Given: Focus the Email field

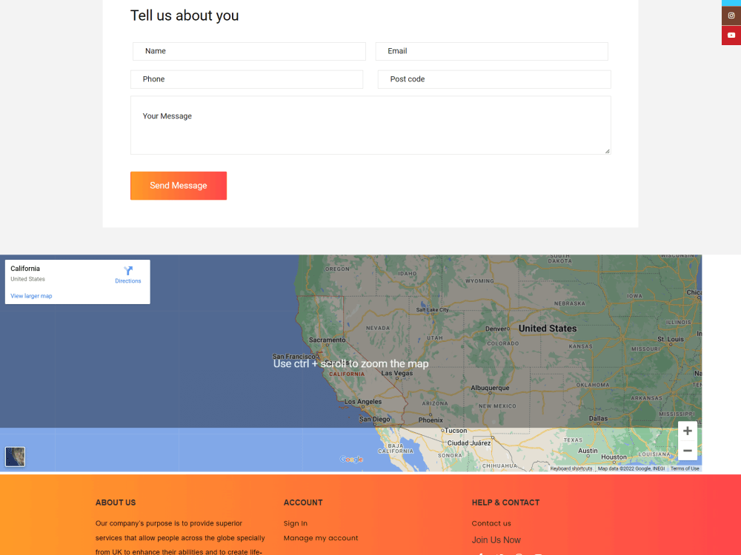Looking at the screenshot, I should point(491,51).
